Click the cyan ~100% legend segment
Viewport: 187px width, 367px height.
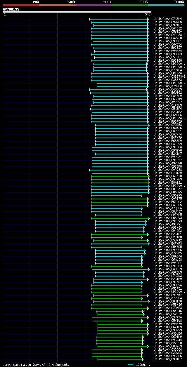166,5
